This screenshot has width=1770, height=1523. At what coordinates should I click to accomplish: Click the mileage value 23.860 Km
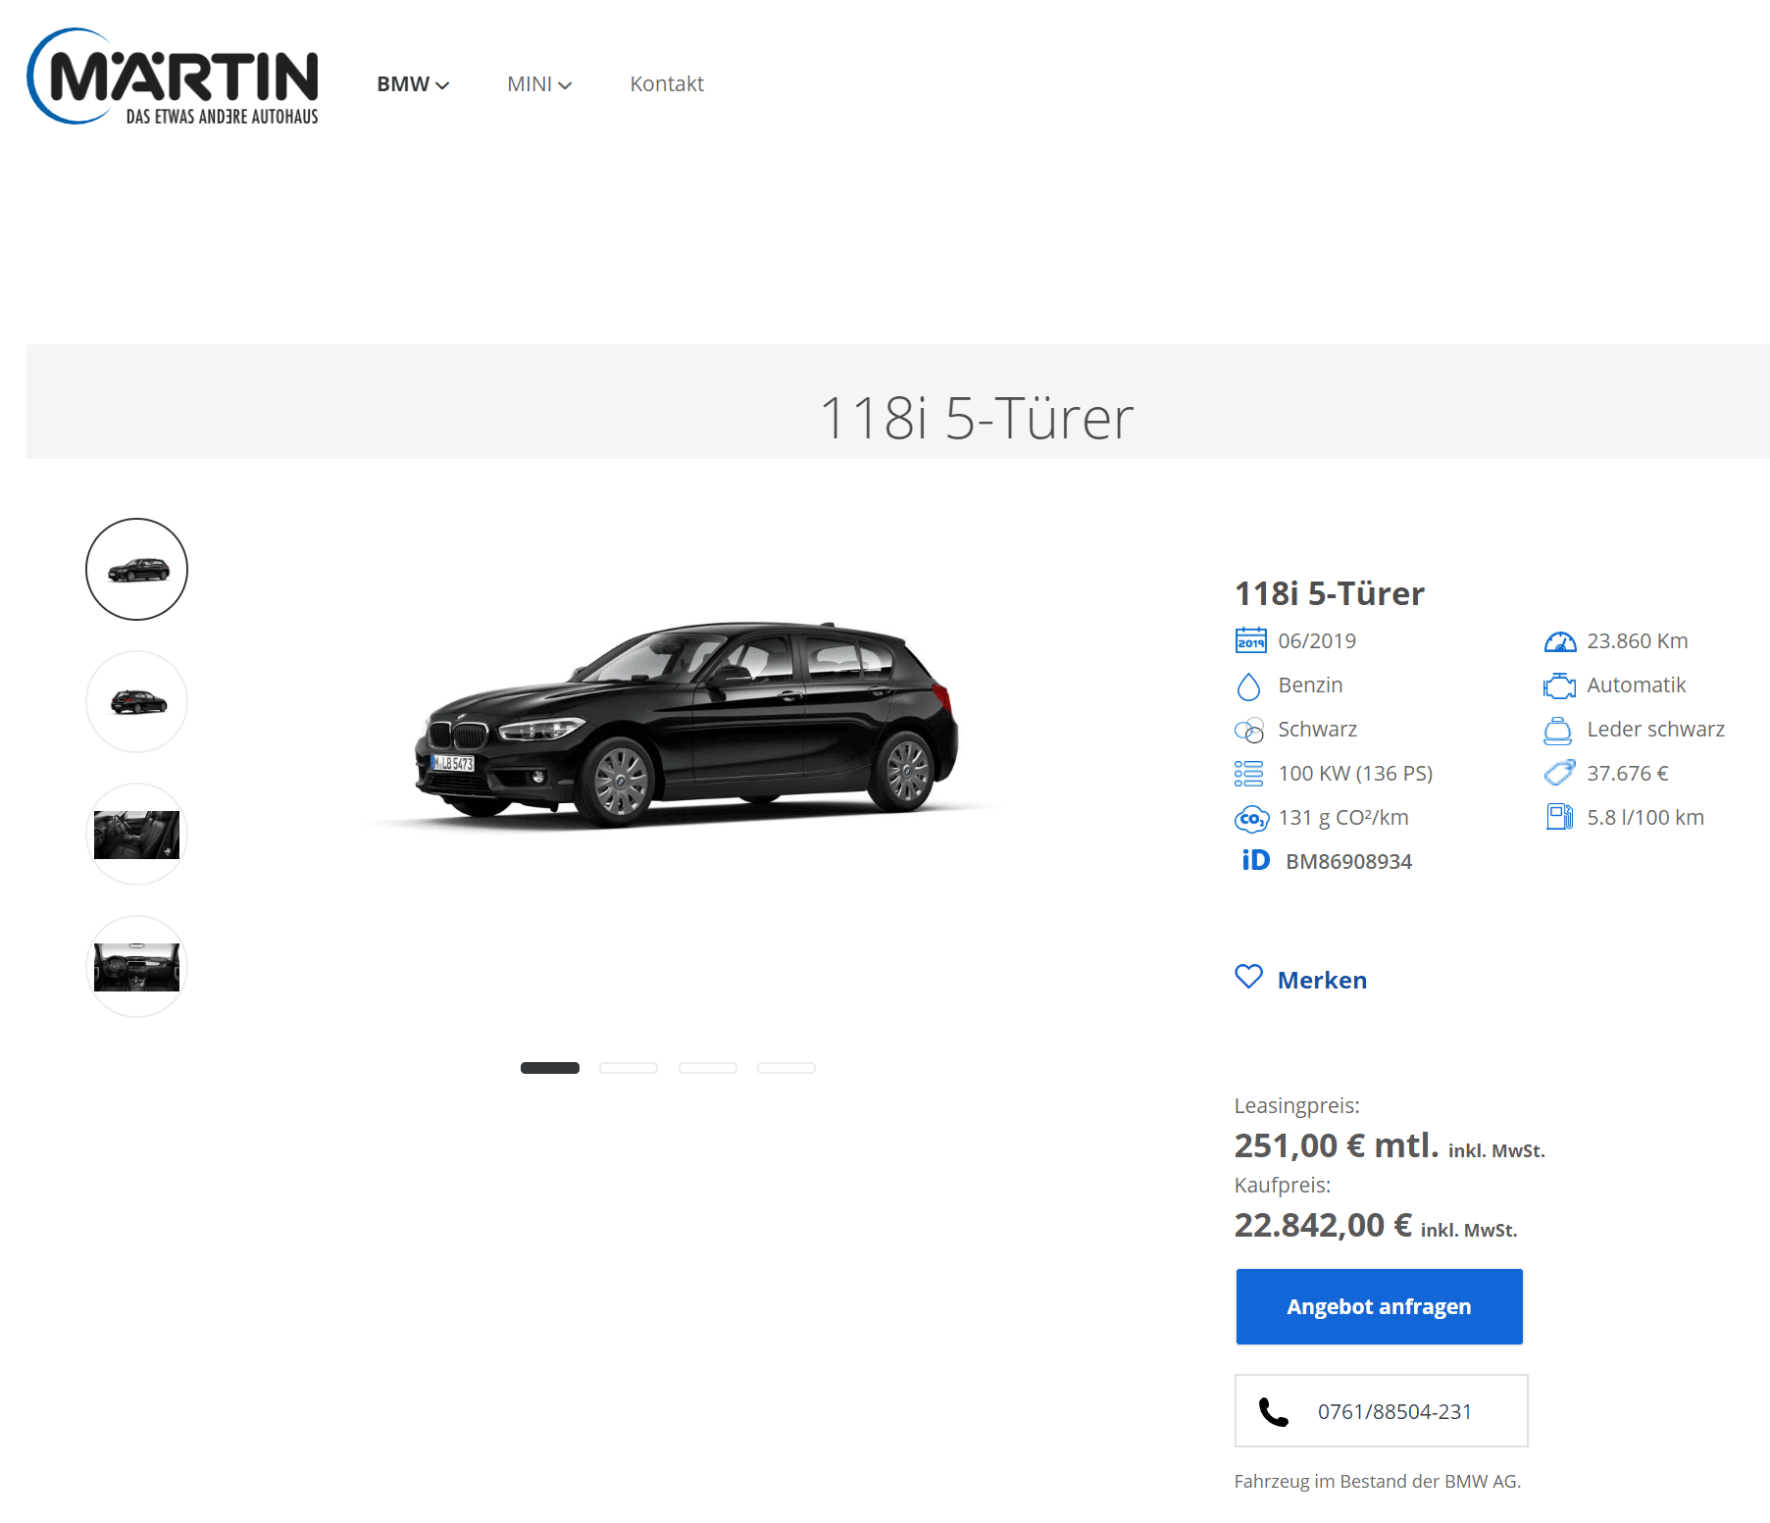(1638, 641)
